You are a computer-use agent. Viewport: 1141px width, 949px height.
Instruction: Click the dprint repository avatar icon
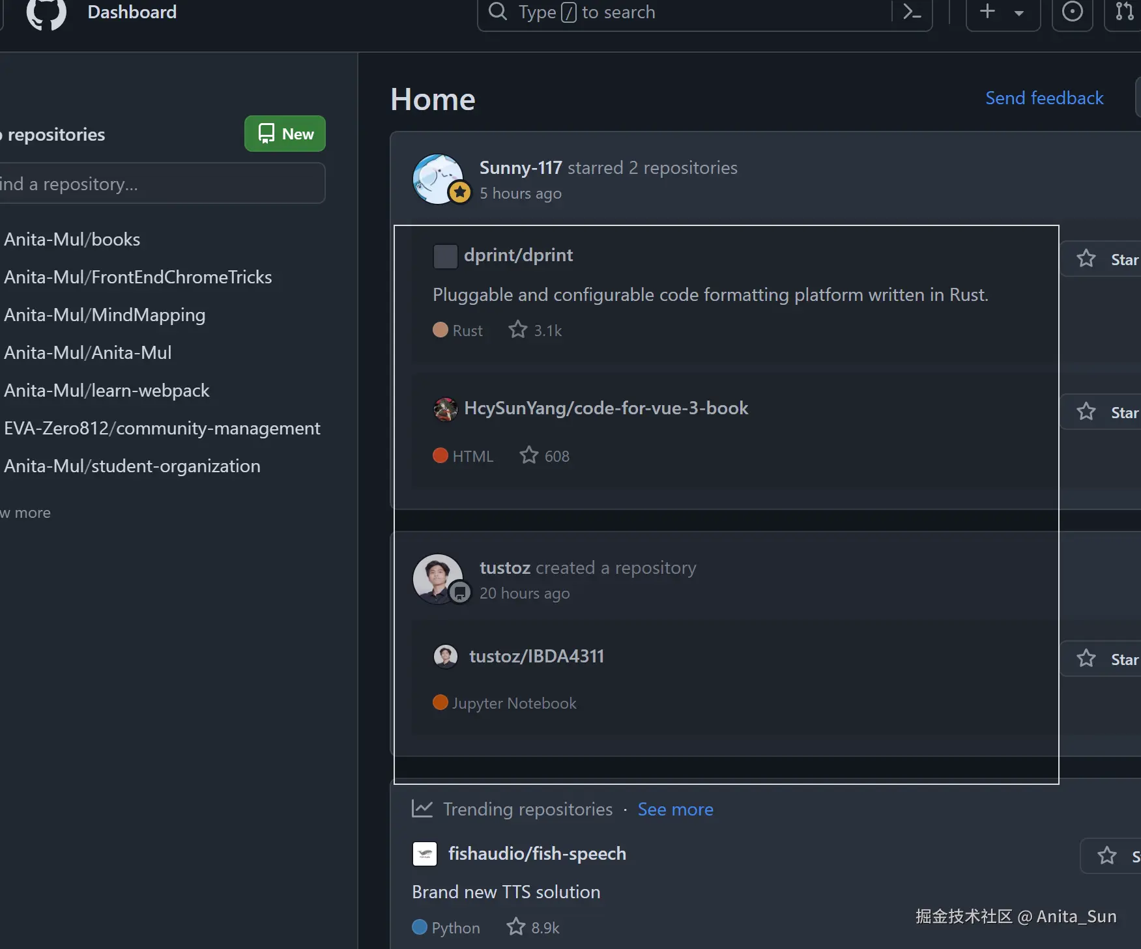[446, 256]
